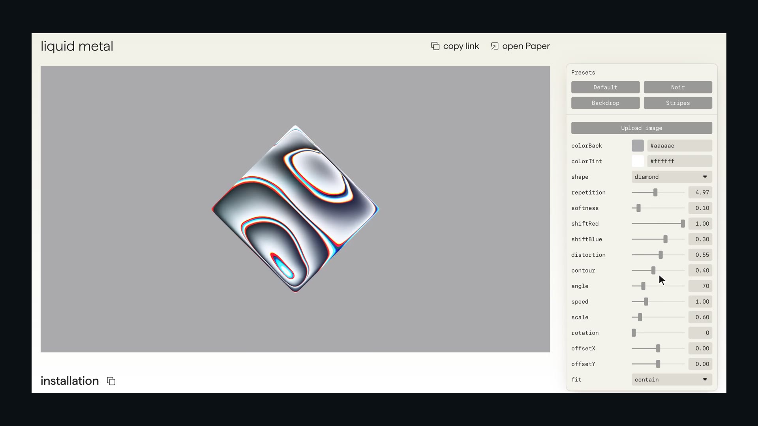Image resolution: width=758 pixels, height=426 pixels.
Task: Click the colorBack label
Action: [587, 146]
